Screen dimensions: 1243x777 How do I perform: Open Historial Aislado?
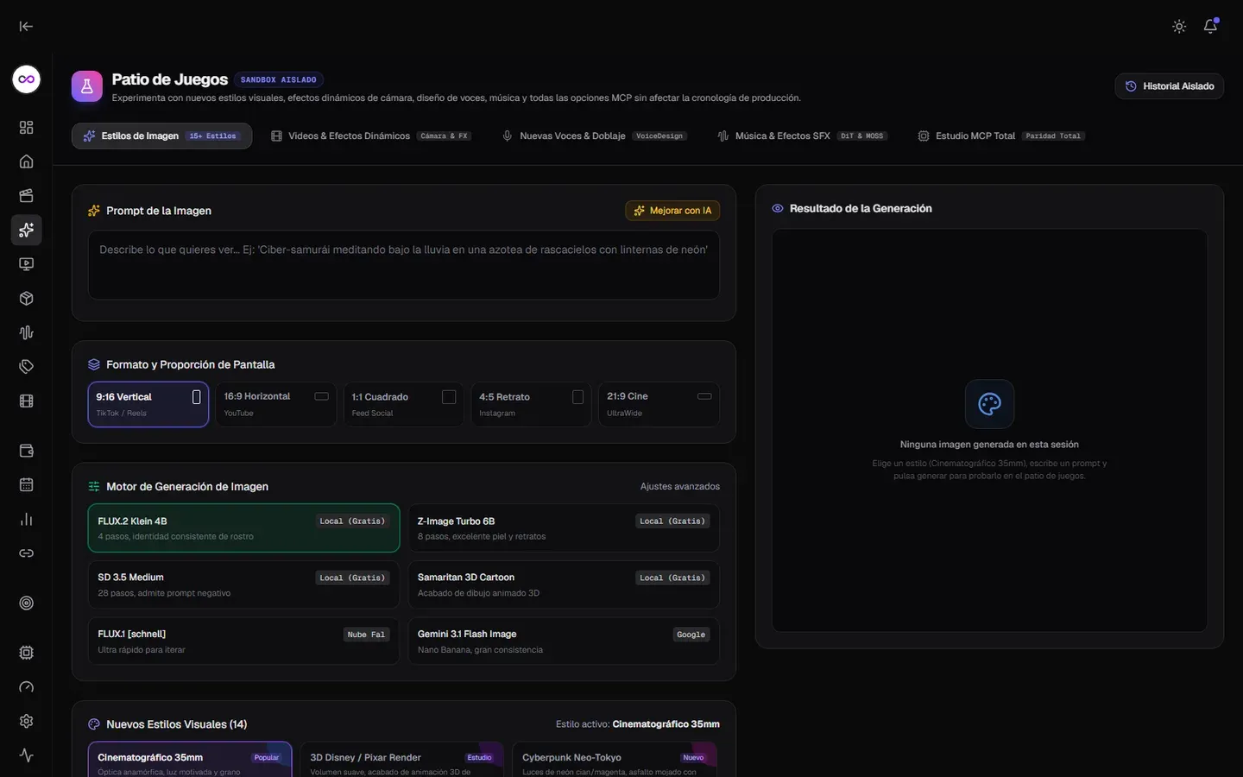tap(1170, 86)
